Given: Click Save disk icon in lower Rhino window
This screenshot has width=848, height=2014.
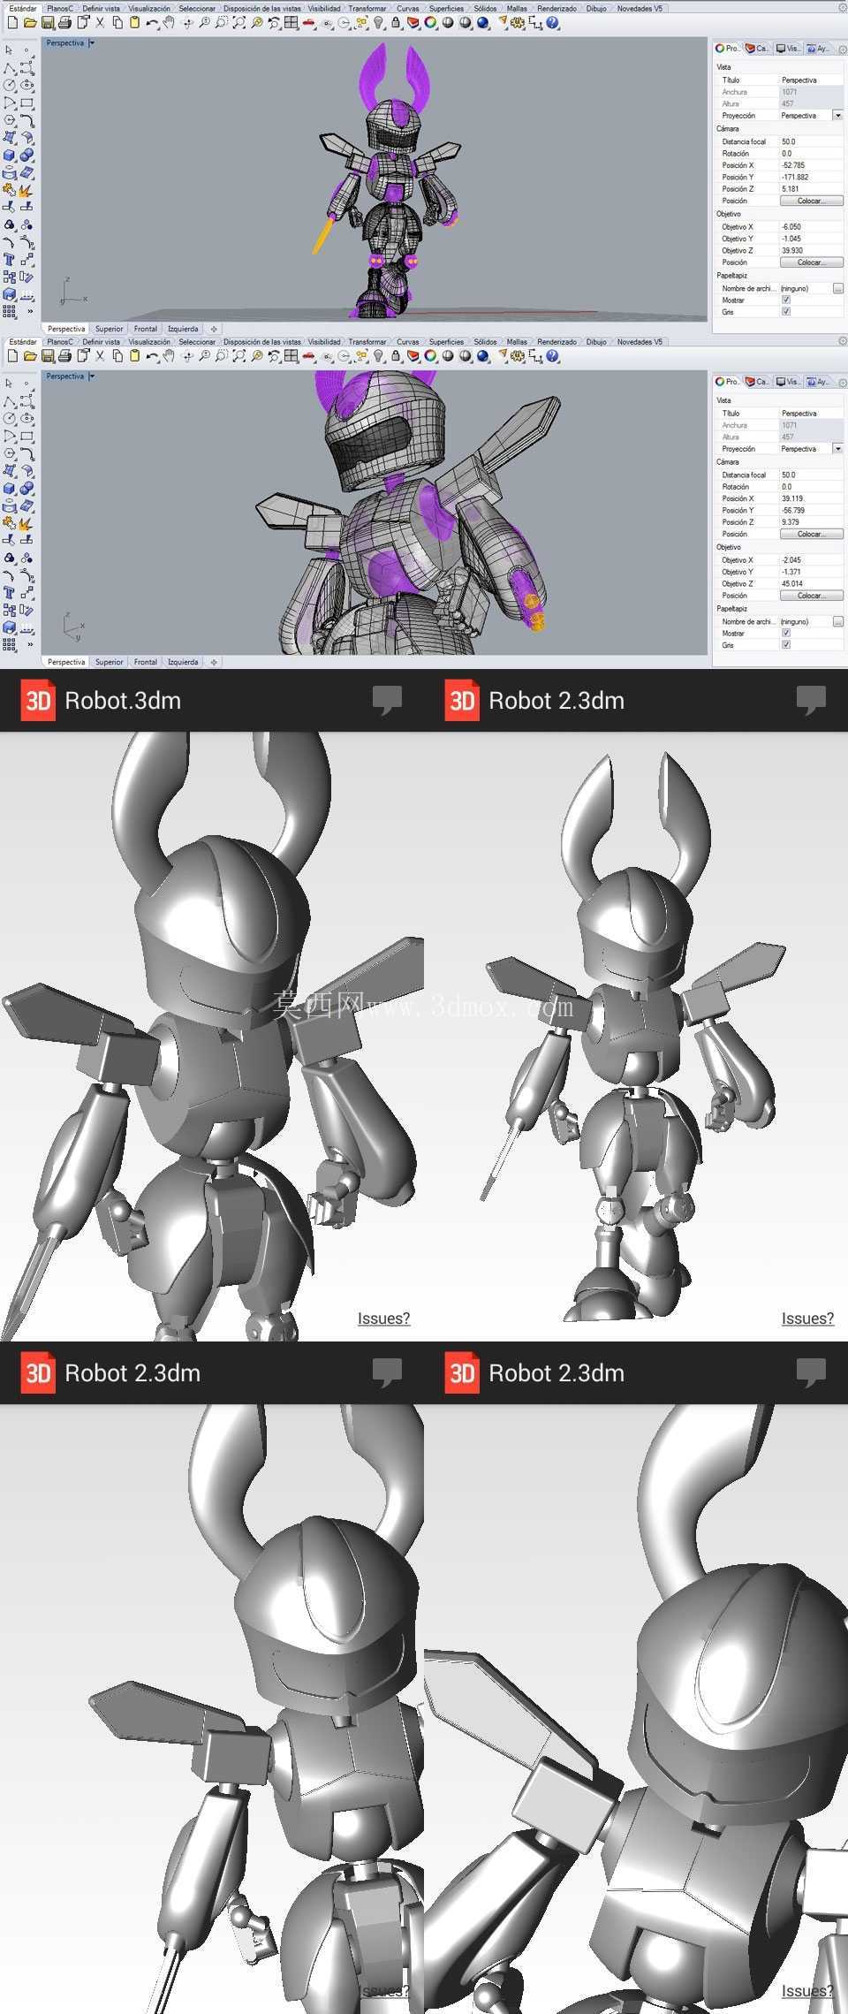Looking at the screenshot, I should tap(48, 356).
